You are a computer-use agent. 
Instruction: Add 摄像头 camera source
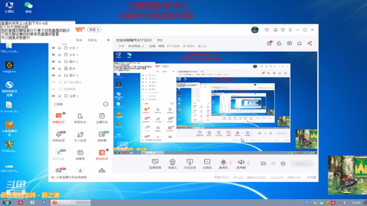172,164
